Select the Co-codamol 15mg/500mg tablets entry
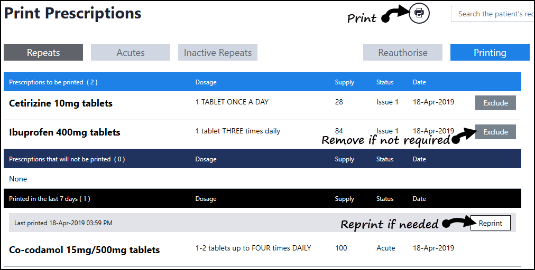535x270 pixels. click(85, 249)
